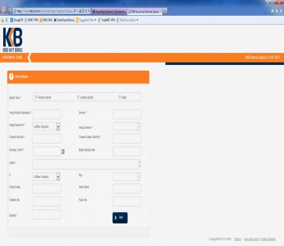Viewport: 284px width, 246px height.
Task: Click the Posta Kodu input field
Action: [47, 189]
